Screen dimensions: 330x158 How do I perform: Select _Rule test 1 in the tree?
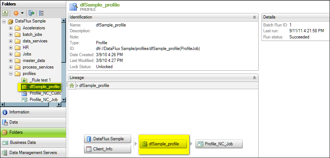40,80
